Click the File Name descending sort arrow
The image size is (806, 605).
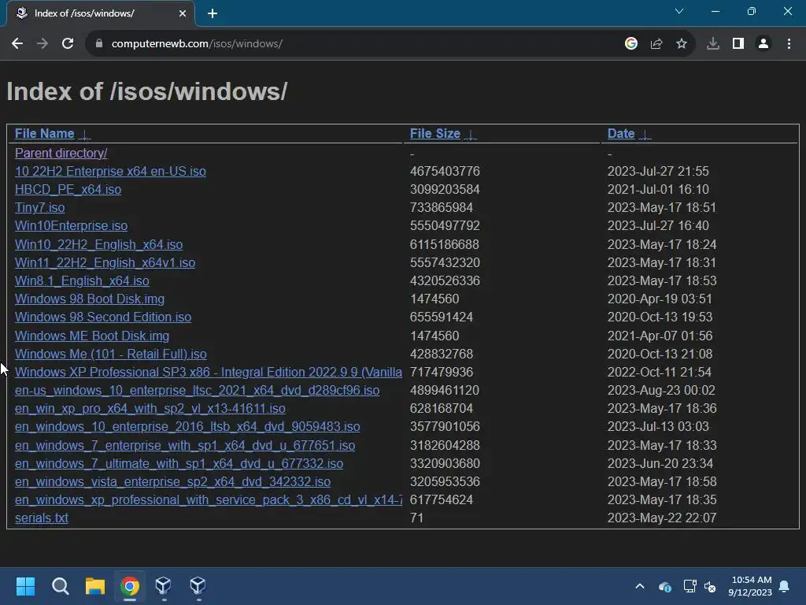tap(84, 134)
